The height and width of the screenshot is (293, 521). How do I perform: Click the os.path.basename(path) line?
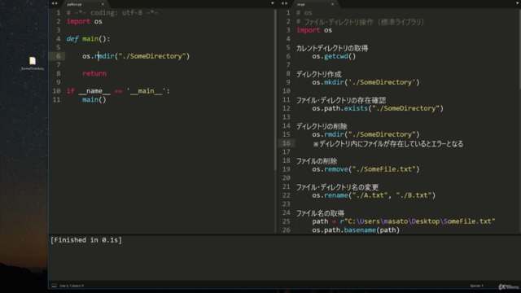tap(356, 230)
